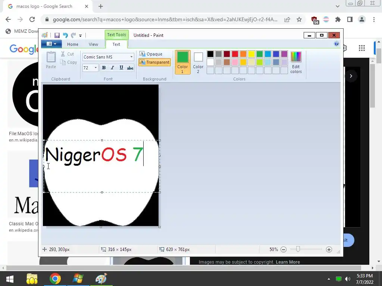Click the Chrome address bar URL

pyautogui.click(x=165, y=19)
